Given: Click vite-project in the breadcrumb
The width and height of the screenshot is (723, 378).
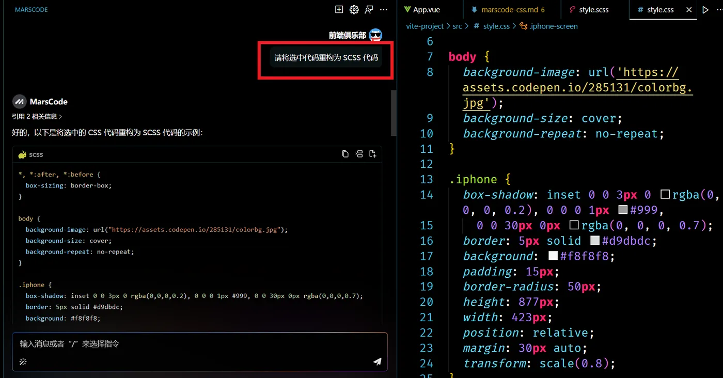Looking at the screenshot, I should (425, 26).
